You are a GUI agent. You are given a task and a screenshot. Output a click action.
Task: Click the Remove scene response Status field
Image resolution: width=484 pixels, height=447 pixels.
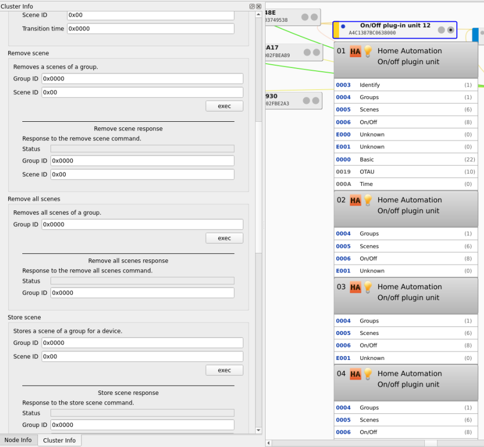click(x=142, y=149)
